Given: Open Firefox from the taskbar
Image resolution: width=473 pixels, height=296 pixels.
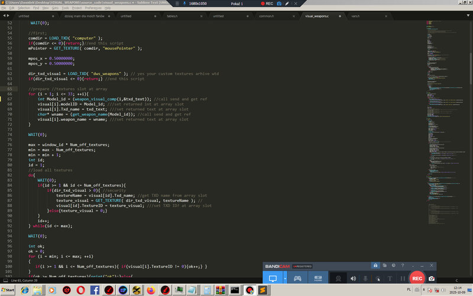Looking at the screenshot, I should [150, 290].
